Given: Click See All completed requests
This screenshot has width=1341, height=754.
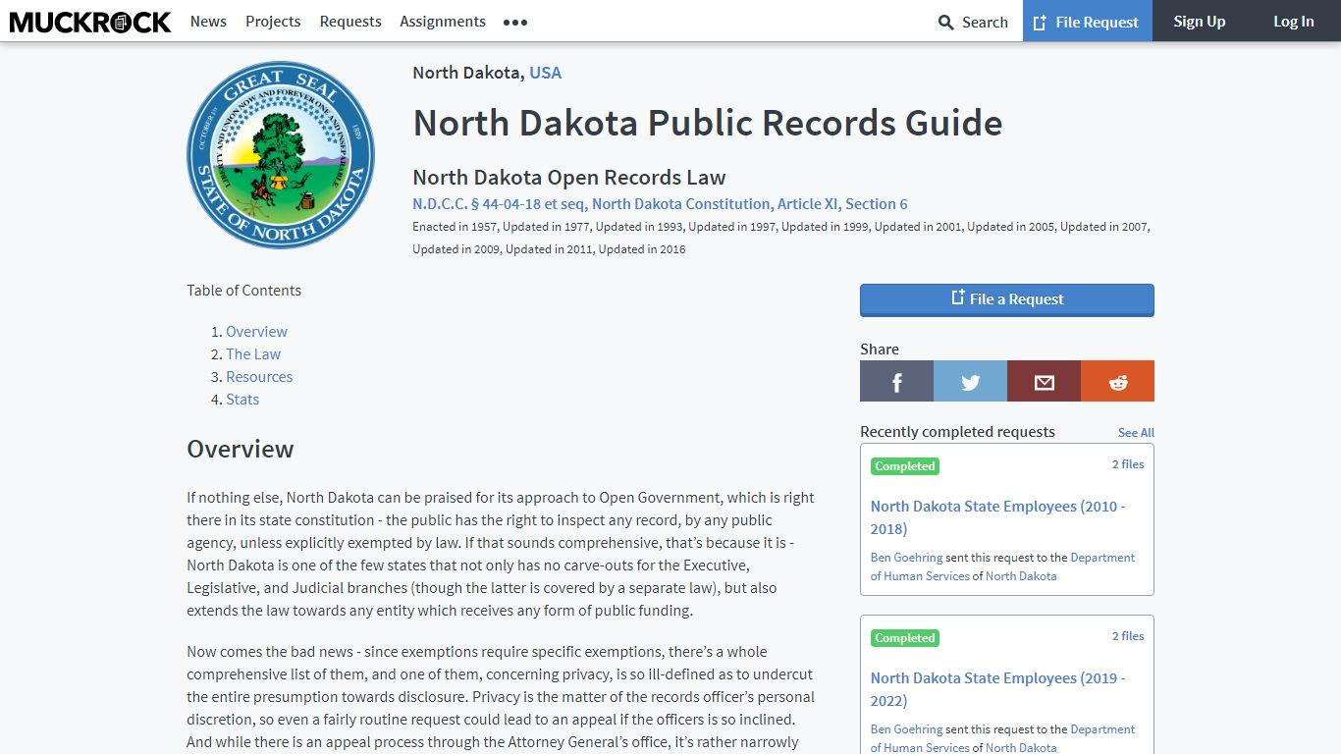Looking at the screenshot, I should 1136,433.
